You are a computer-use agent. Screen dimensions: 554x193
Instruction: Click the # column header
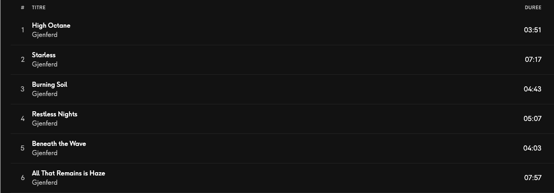click(23, 7)
